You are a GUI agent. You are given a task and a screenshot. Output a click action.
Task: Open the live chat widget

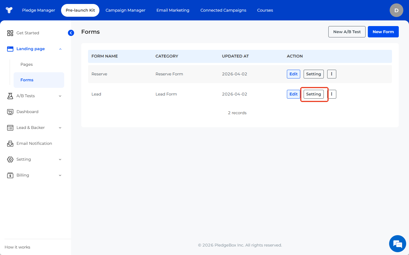point(397,244)
